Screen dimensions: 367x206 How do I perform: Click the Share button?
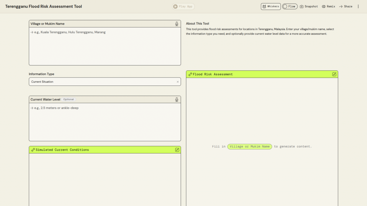345,6
